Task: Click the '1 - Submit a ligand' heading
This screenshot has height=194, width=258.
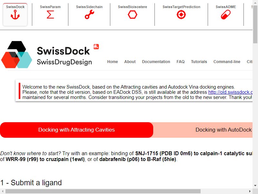Action: (x=31, y=183)
